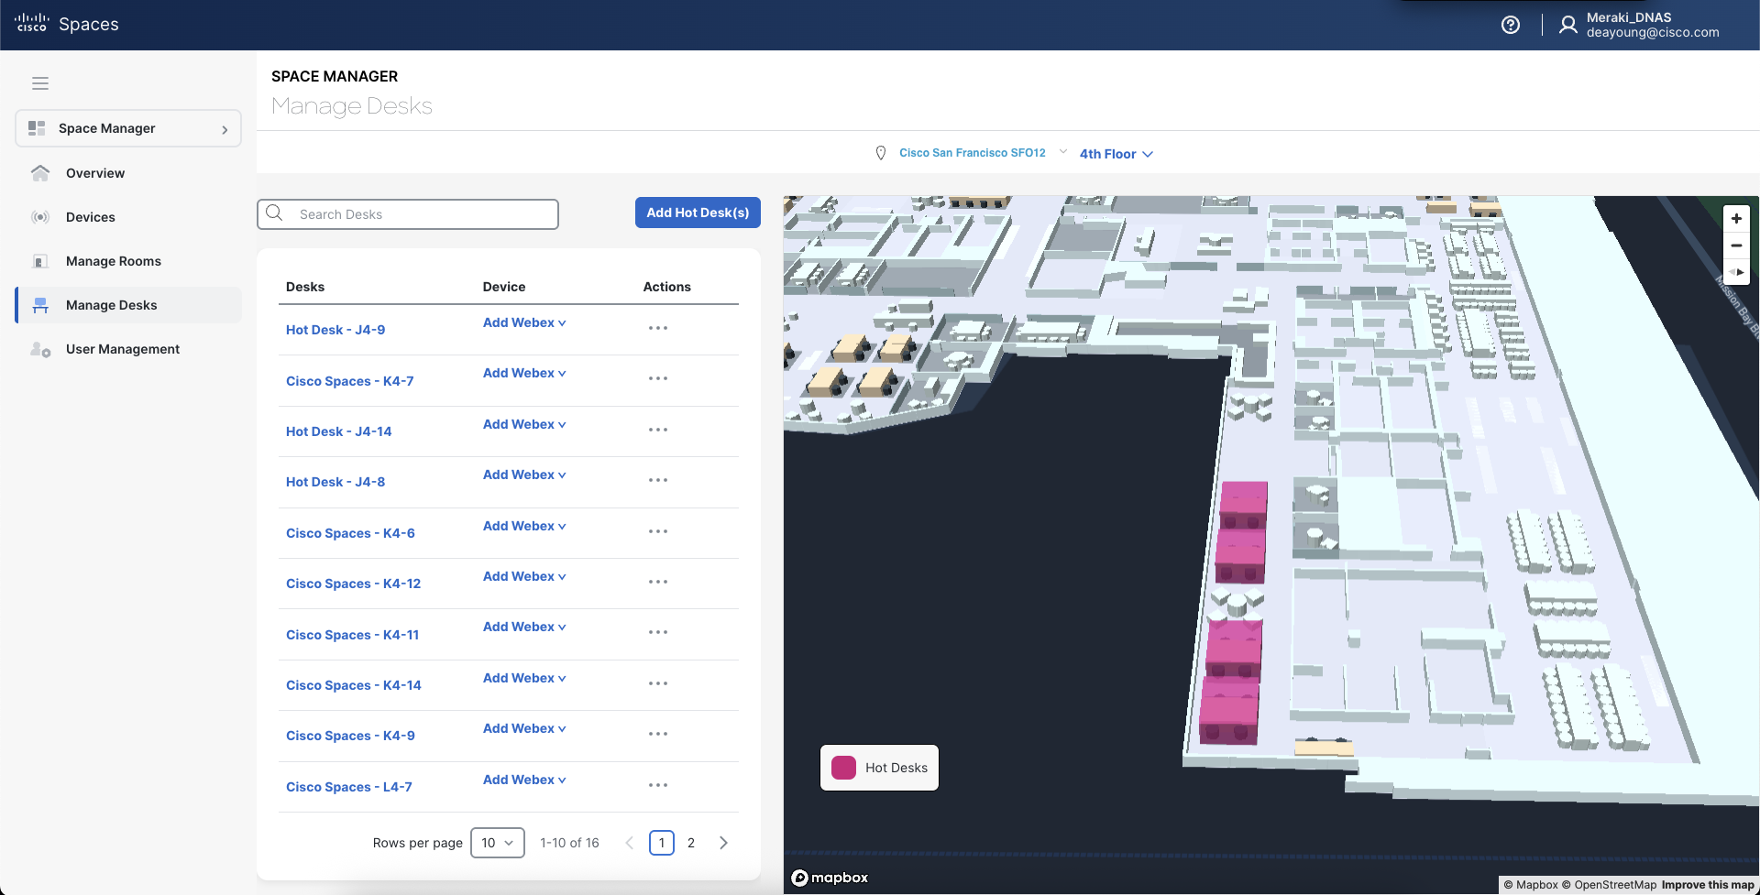Click the map zoom-in control
1760x895 pixels.
tap(1736, 218)
